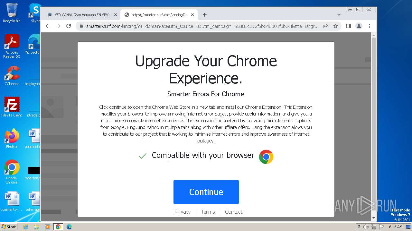
Task: Go back using Chrome's back arrow
Action: (x=48, y=26)
